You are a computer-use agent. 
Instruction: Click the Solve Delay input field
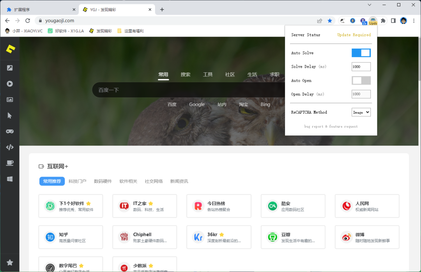click(x=361, y=67)
